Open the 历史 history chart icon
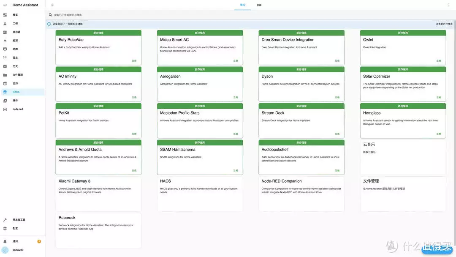This screenshot has height=257, width=456. (x=5, y=66)
